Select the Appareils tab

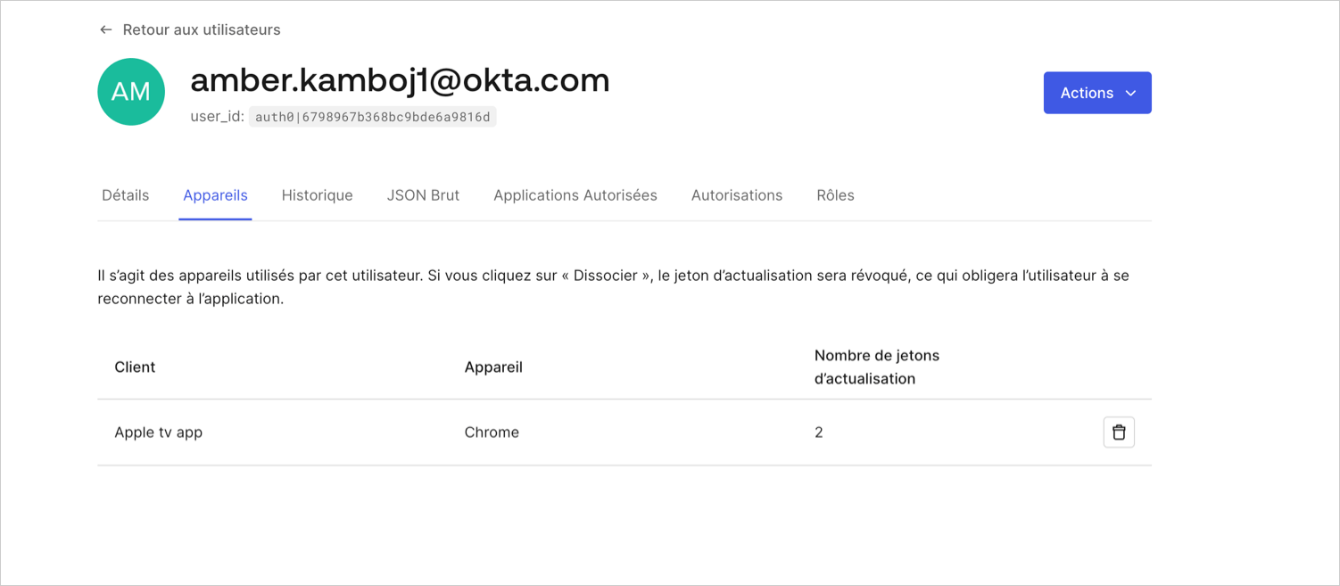tap(215, 195)
